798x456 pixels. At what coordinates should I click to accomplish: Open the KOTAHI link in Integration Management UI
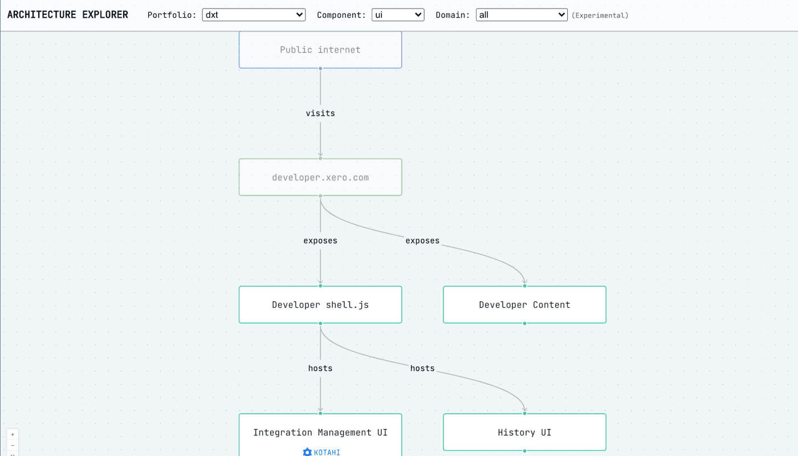327,452
